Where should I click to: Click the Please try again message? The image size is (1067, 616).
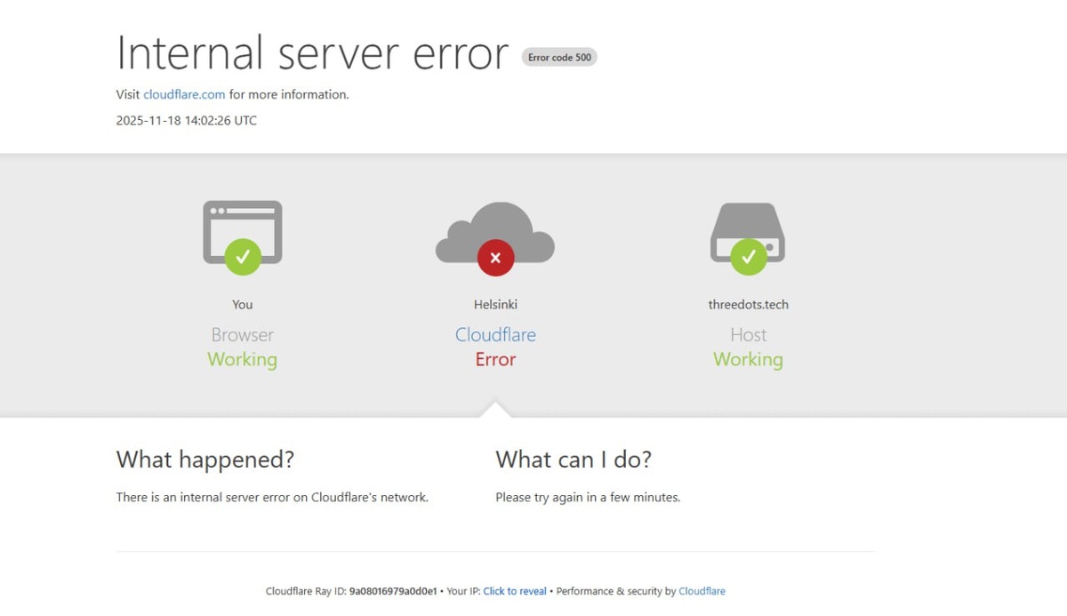tap(588, 498)
